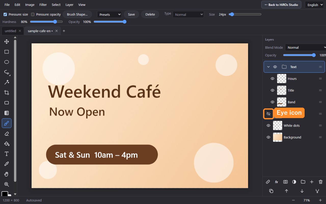Hide the Hours layer
Screen dimensions: 326x204
[x=272, y=79]
